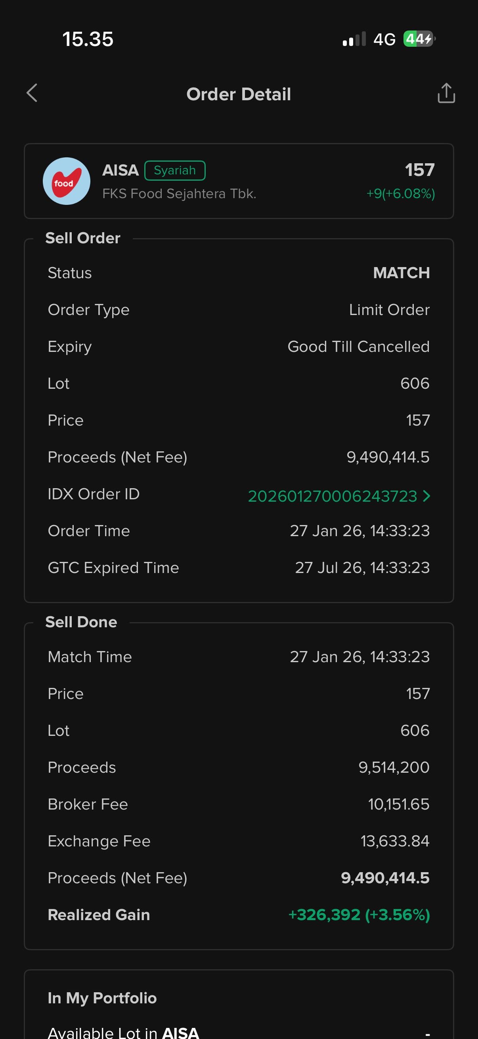Tap the AISA food logo
The width and height of the screenshot is (478, 1039).
coord(67,181)
